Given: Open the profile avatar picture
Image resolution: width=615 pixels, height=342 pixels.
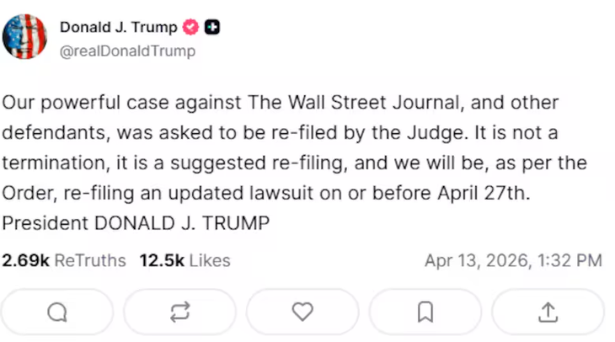Looking at the screenshot, I should [x=24, y=37].
